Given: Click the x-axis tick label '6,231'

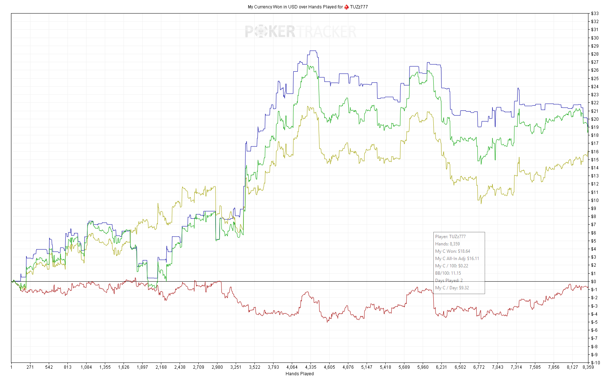Looking at the screenshot, I should [x=441, y=367].
